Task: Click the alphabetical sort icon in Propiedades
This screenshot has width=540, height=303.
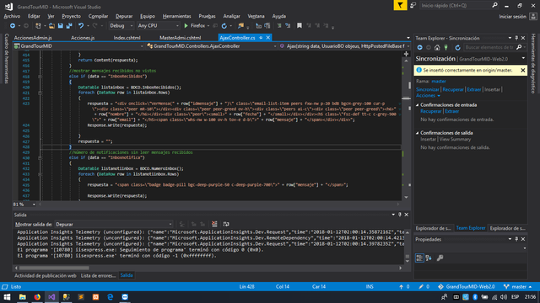Action: [429, 258]
